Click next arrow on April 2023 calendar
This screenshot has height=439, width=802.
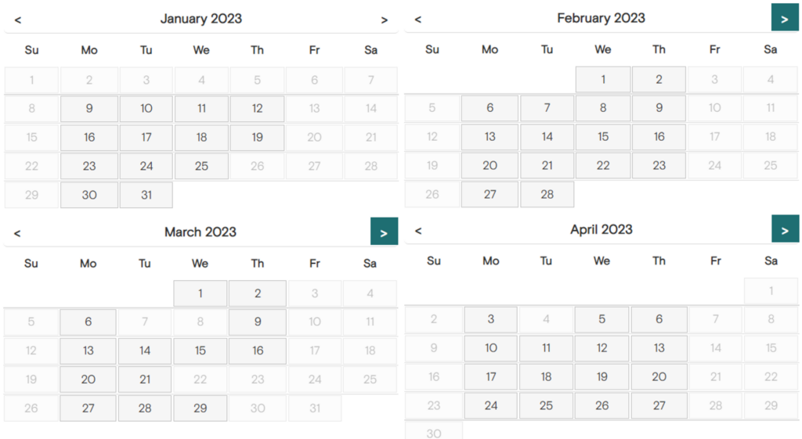785,229
